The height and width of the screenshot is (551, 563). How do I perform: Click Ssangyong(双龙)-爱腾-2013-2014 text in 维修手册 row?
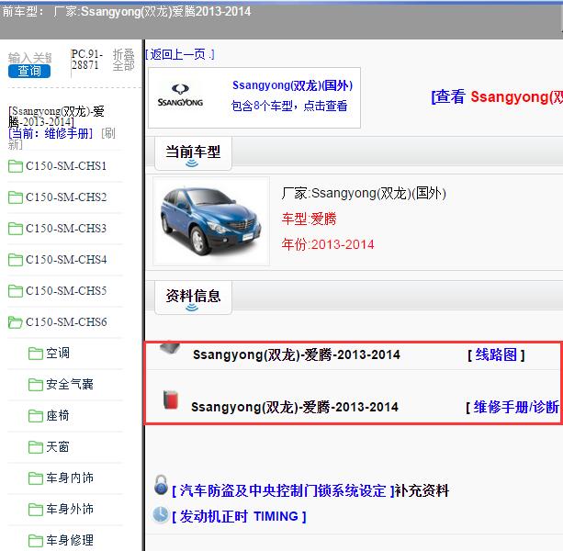[295, 408]
